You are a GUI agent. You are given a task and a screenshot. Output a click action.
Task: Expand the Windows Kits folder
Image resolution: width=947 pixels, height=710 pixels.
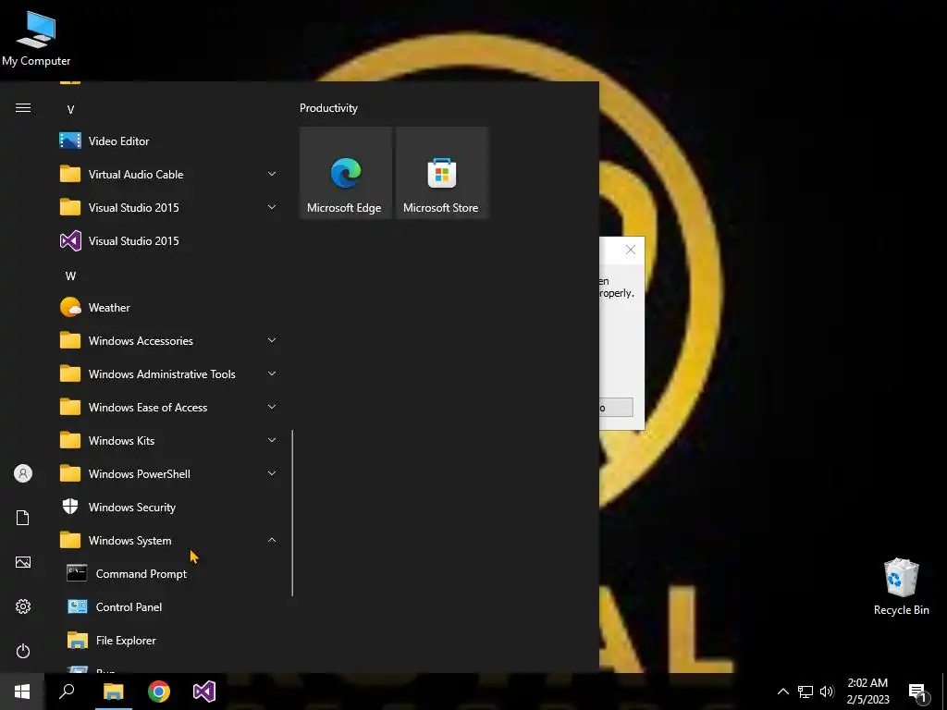click(x=169, y=440)
